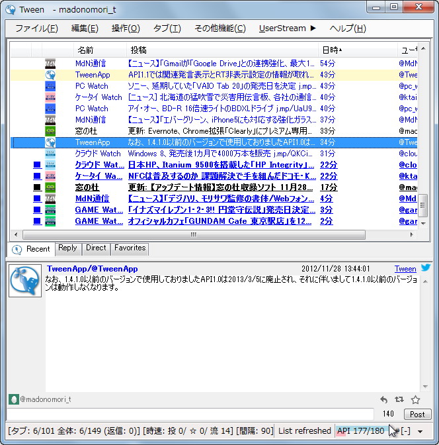Click the MdN通信 avatar in the 37分 row
The width and height of the screenshot is (439, 445).
pyautogui.click(x=50, y=120)
